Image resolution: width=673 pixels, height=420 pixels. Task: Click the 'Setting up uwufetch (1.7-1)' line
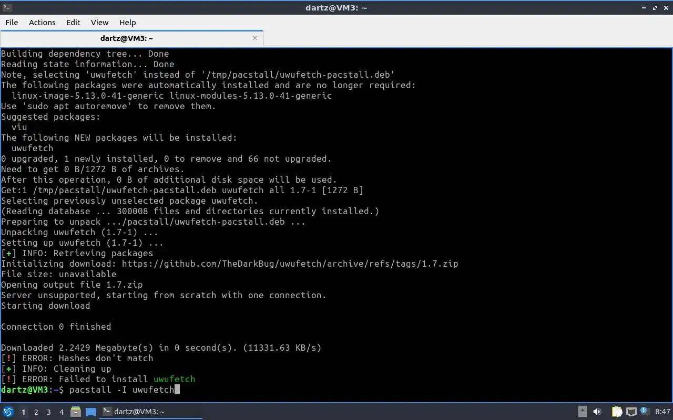(83, 243)
